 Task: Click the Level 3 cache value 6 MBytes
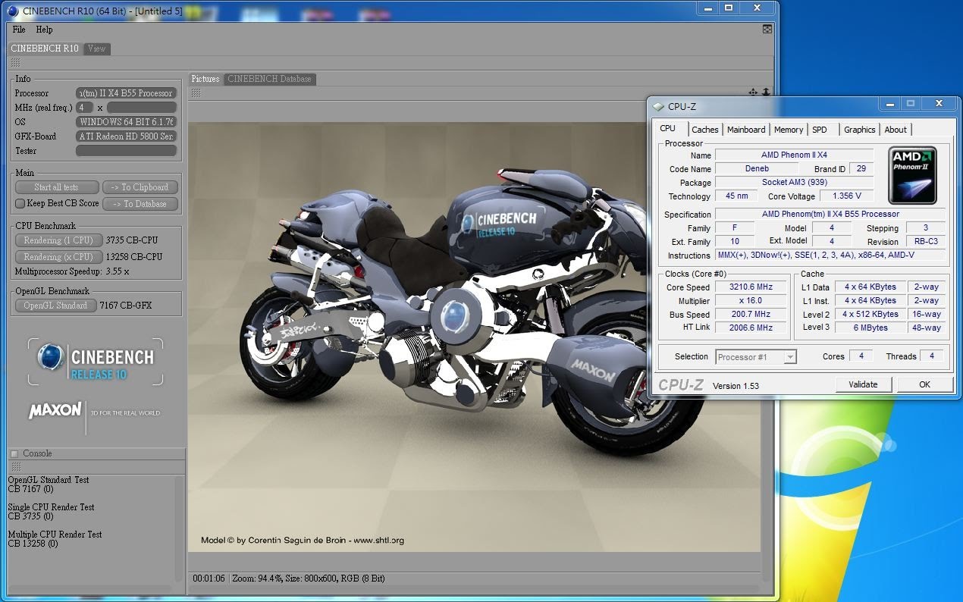(x=870, y=328)
